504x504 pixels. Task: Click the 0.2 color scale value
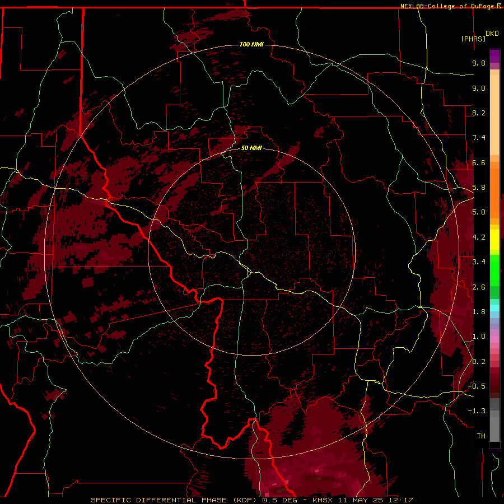pos(479,362)
